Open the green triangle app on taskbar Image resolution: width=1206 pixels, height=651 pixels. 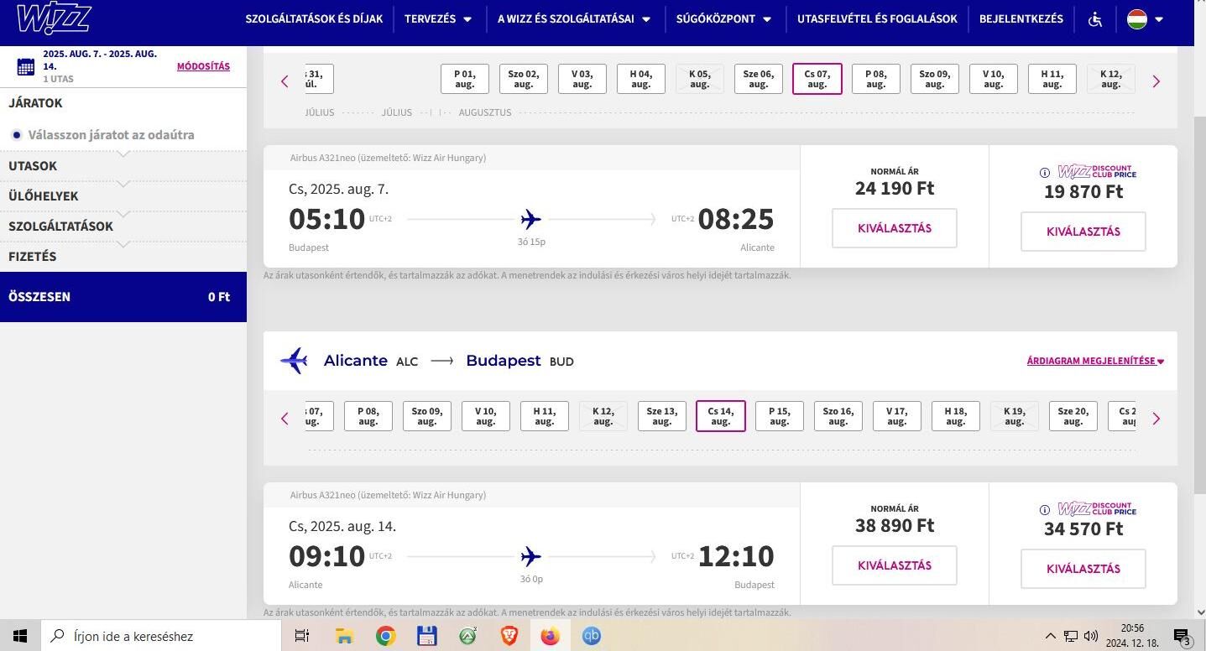coord(467,636)
